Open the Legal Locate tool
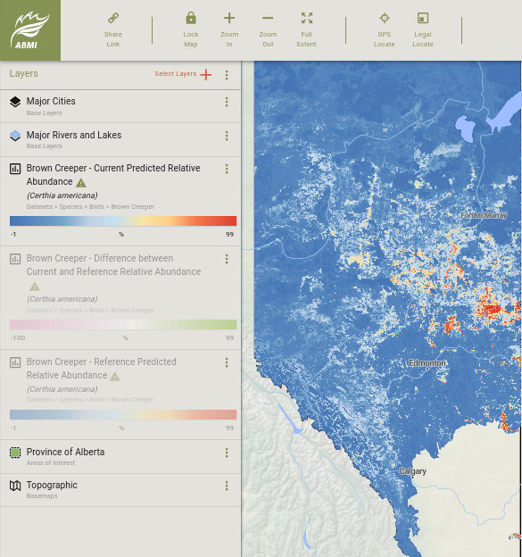 click(423, 18)
